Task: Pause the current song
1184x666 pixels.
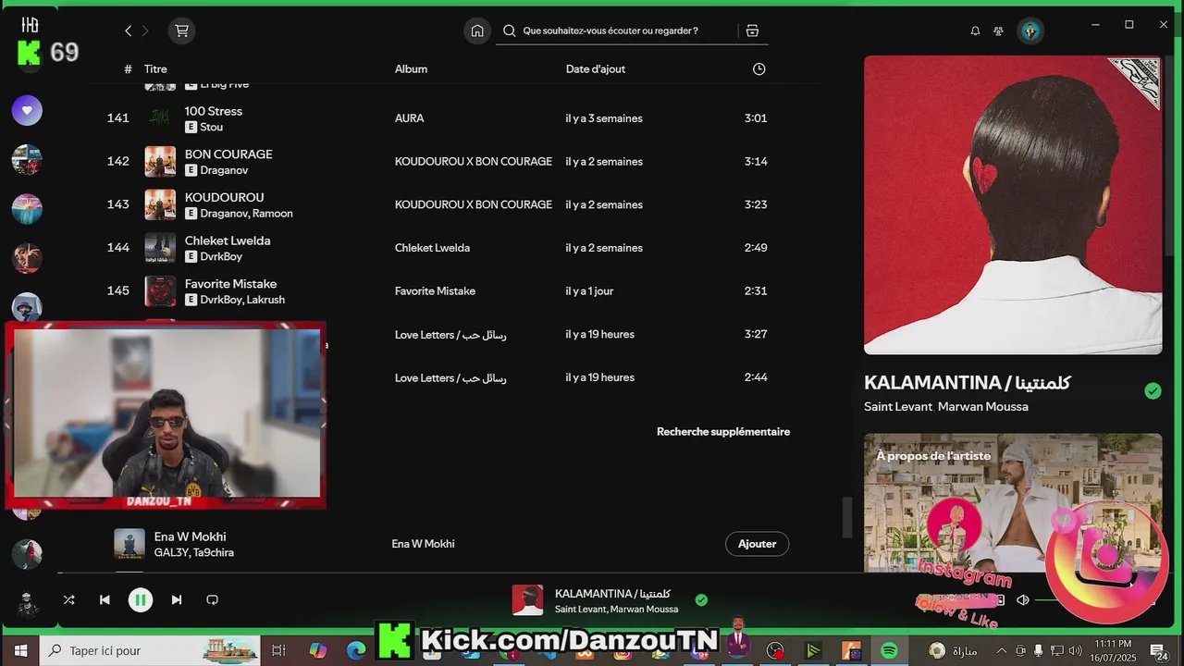Action: pyautogui.click(x=141, y=599)
